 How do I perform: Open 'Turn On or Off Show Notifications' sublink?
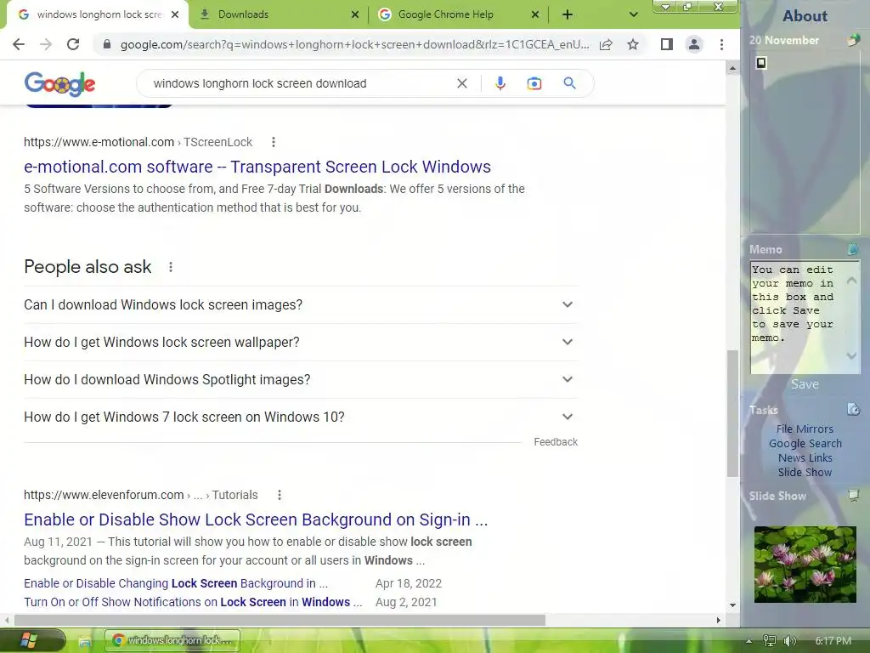193,602
